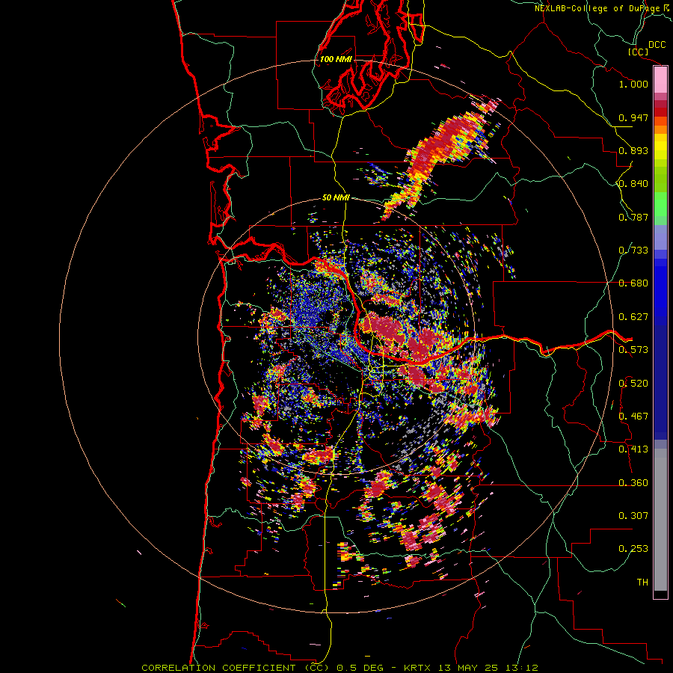Click the NEXLAB-College of DuPage label

tap(597, 8)
